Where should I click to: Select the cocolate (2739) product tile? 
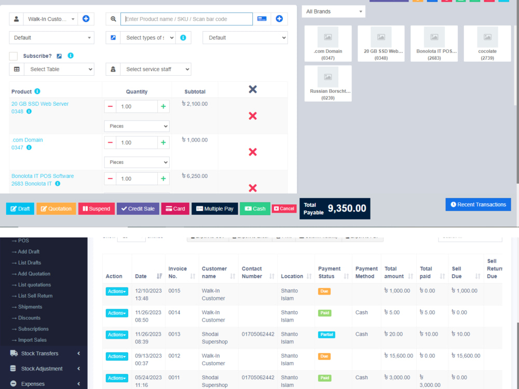487,44
